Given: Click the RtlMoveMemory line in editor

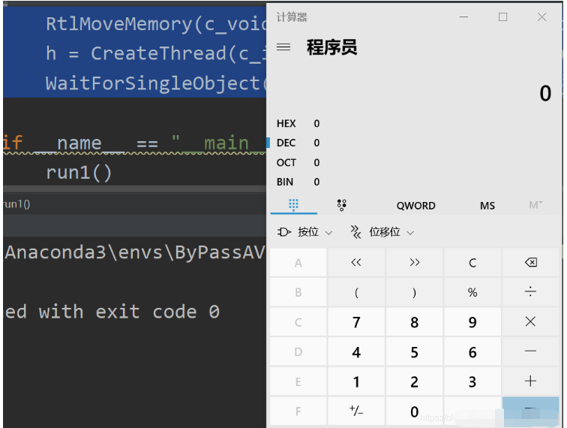Looking at the screenshot, I should click(x=156, y=24).
